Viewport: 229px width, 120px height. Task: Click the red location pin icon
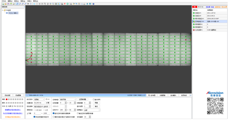pos(65,4)
